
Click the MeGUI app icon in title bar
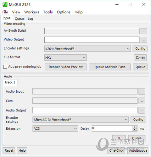pos(5,5)
